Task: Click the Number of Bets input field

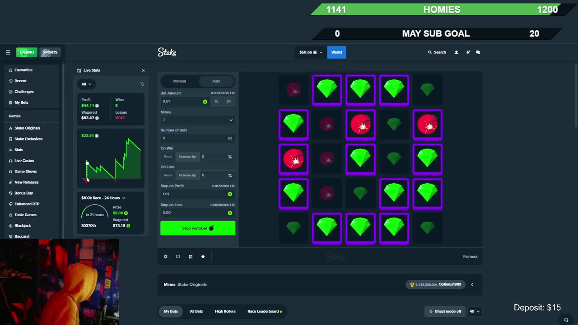Action: (193, 138)
